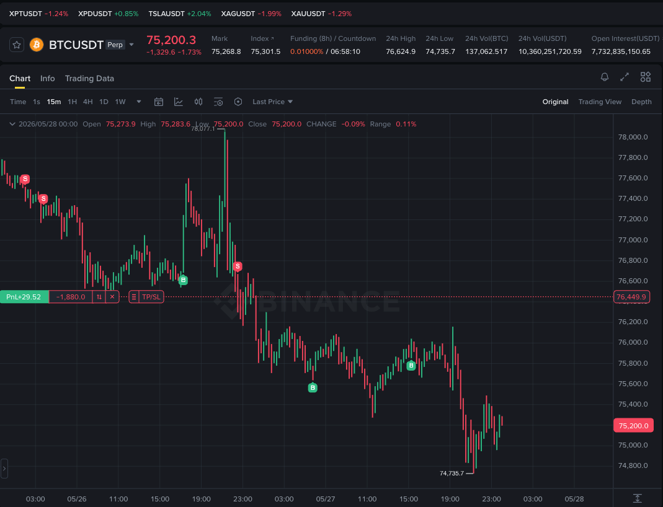This screenshot has height=507, width=663.
Task: Open the Last Price dropdown
Action: (x=272, y=102)
